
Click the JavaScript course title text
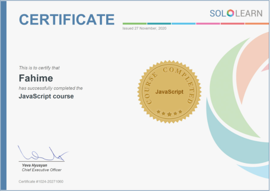pos(46,96)
